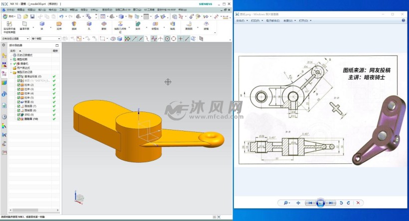Select the Hole (孔) tool

point(89,26)
